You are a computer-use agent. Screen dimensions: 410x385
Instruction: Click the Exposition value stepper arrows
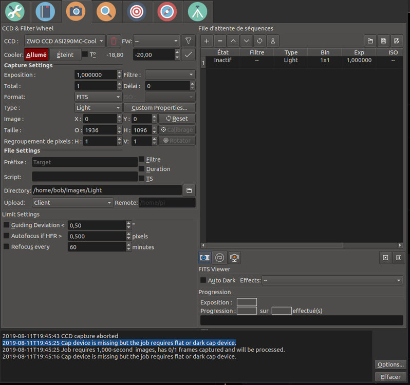coord(120,75)
